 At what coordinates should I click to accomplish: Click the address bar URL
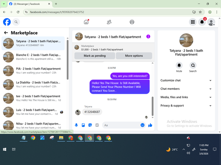[x=57, y=12]
